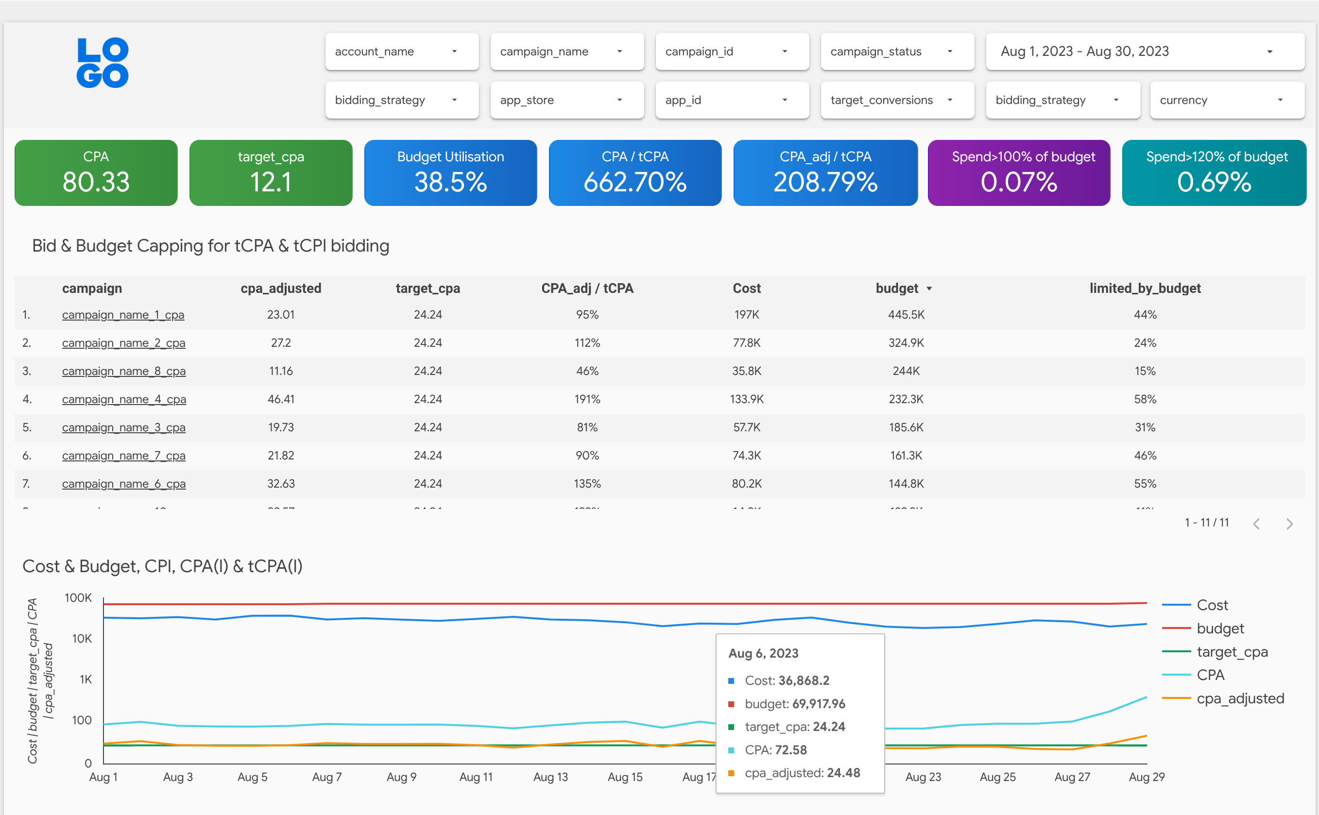Click the budget column sort arrow

[929, 289]
